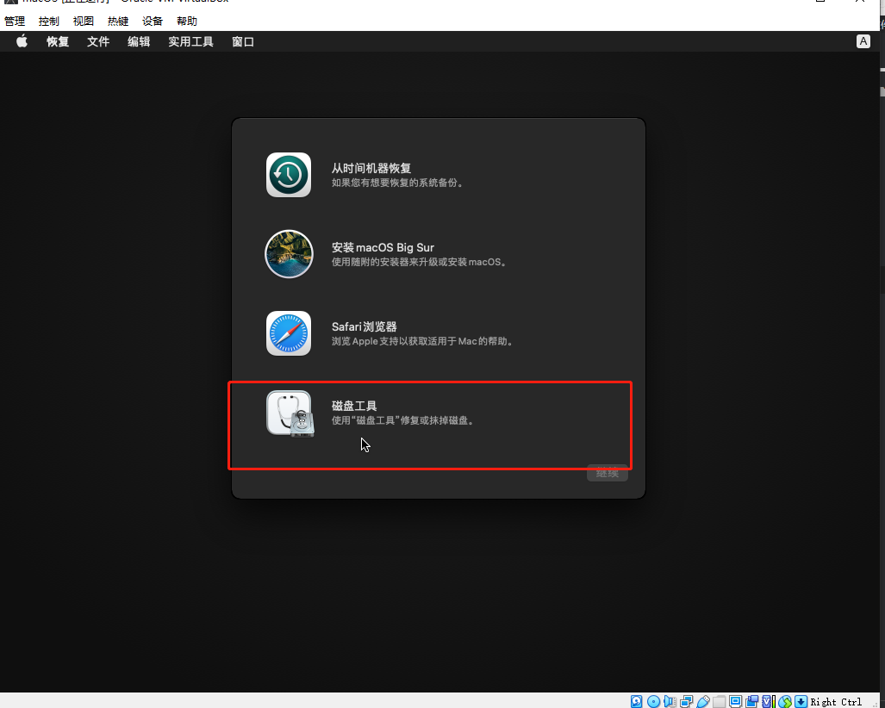Click the network status bar icon
Screen dimensions: 885x708
pos(686,701)
